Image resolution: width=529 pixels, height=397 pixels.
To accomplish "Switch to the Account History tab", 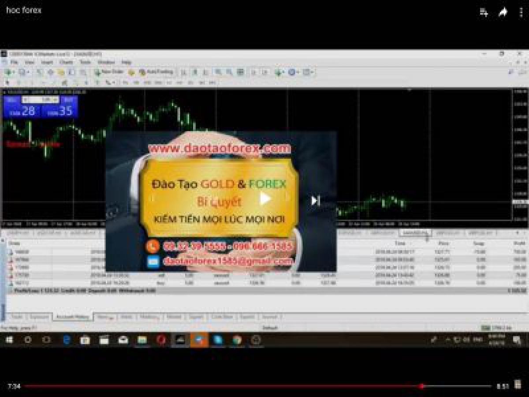I will [73, 317].
